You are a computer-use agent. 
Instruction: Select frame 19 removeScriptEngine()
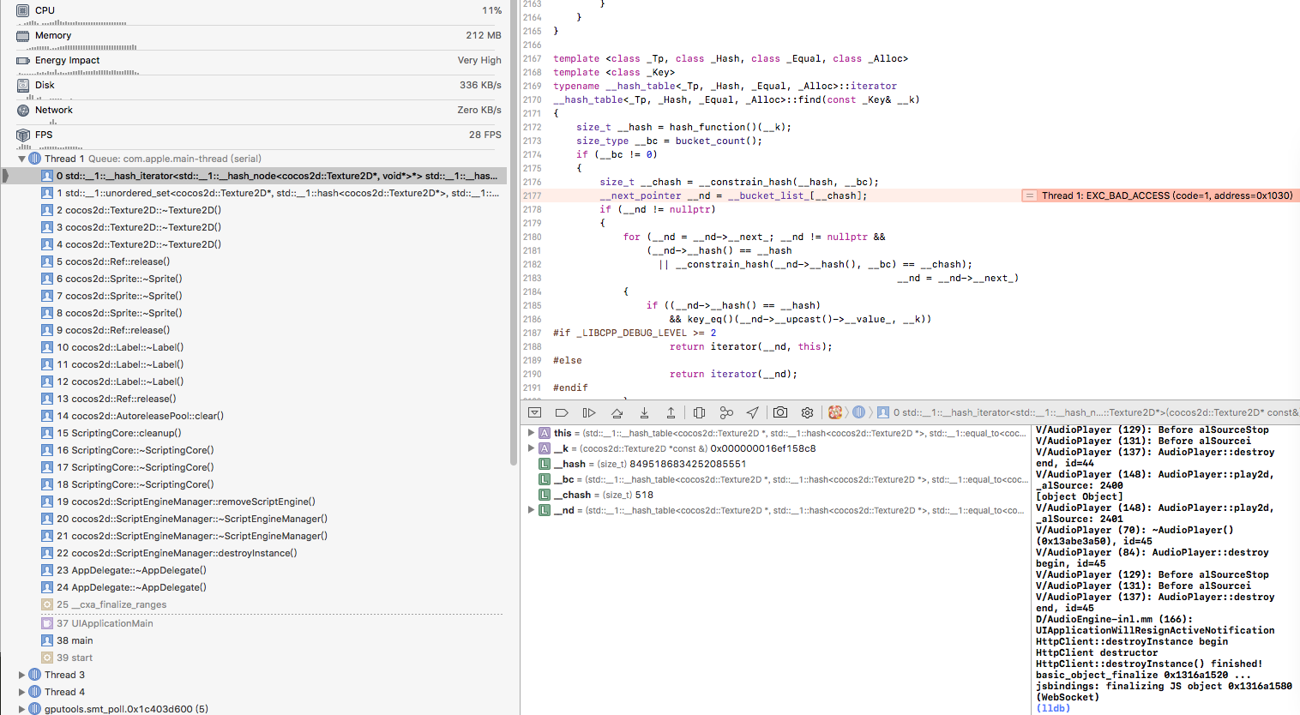pos(256,502)
